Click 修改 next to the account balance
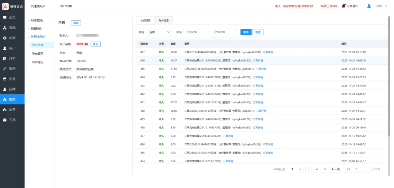394x188 pixels. coord(95,44)
